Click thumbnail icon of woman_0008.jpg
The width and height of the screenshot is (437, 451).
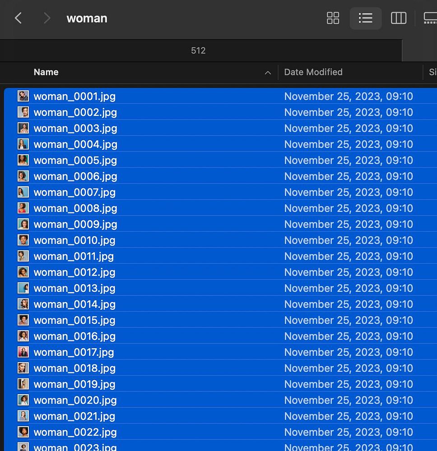tap(23, 208)
